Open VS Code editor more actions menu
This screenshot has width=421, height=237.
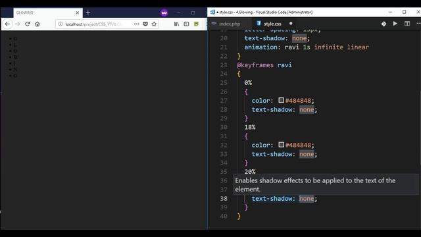click(418, 24)
